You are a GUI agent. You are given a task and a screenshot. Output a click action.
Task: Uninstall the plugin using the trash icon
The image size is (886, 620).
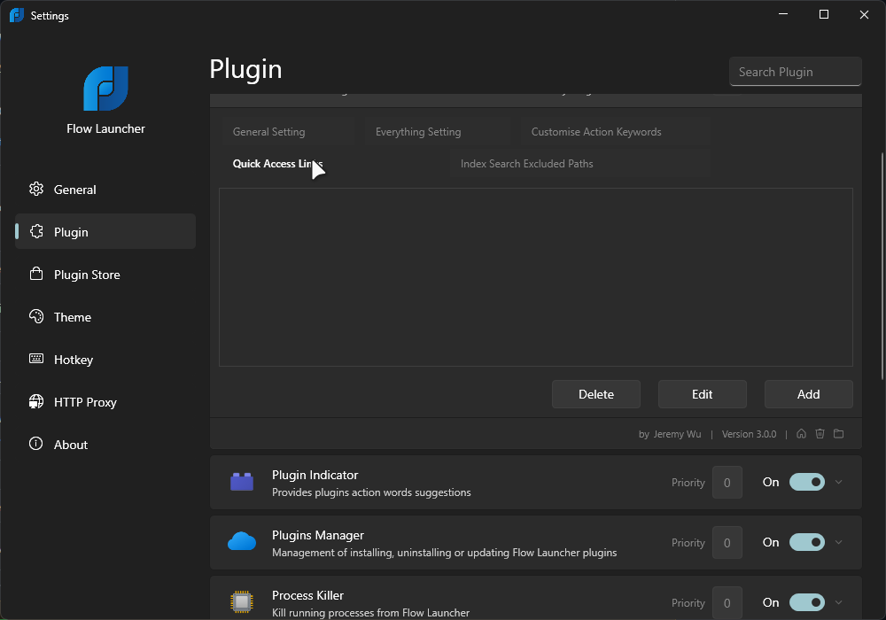(x=820, y=433)
